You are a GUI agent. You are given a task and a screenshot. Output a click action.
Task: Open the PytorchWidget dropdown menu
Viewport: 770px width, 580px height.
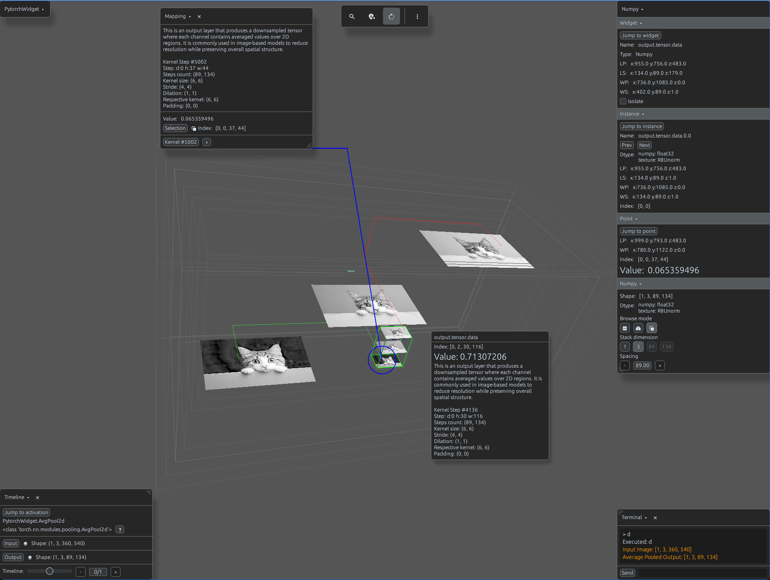pyautogui.click(x=25, y=9)
